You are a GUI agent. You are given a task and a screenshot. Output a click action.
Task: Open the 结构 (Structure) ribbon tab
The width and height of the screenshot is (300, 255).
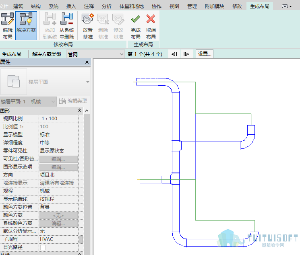(35, 6)
